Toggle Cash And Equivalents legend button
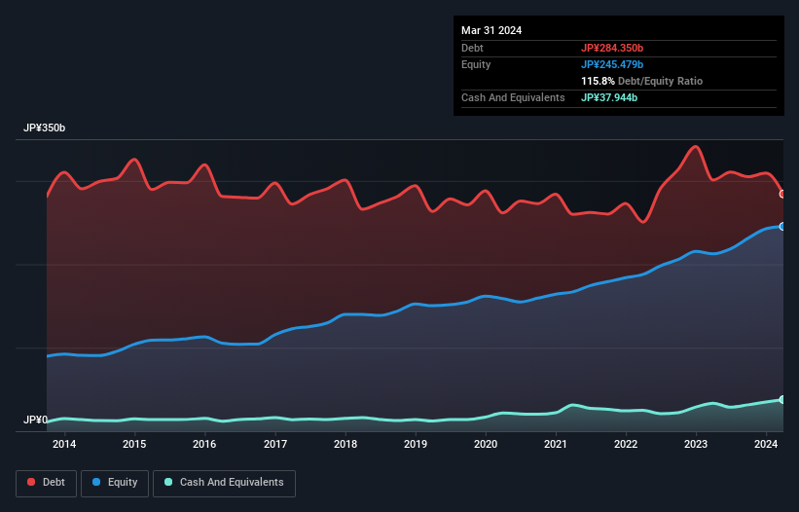 pyautogui.click(x=224, y=483)
